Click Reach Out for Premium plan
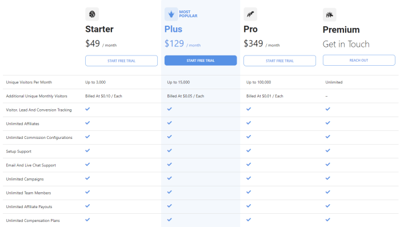The height and width of the screenshot is (227, 400). coord(359,60)
